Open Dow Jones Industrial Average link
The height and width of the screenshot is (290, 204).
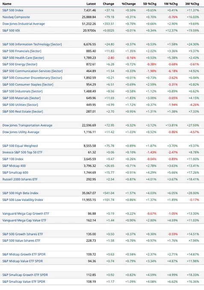pyautogui.click(x=24, y=24)
